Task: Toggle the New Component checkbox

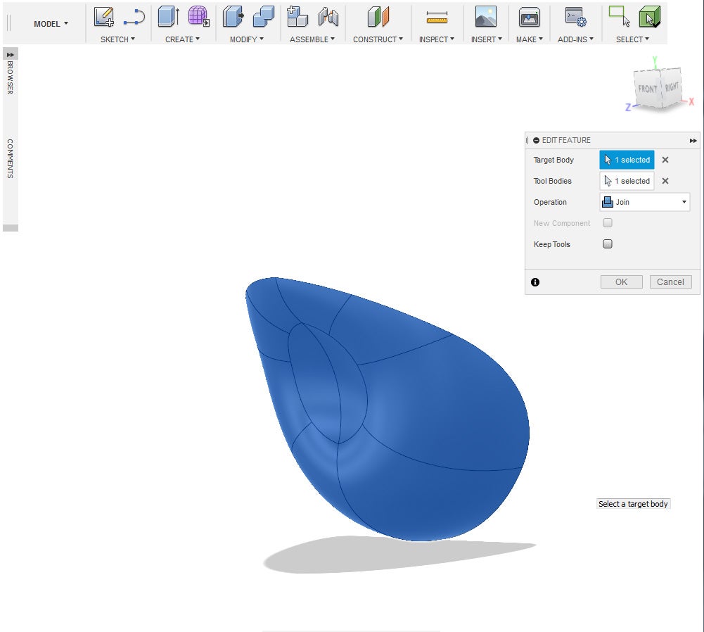Action: (x=608, y=223)
